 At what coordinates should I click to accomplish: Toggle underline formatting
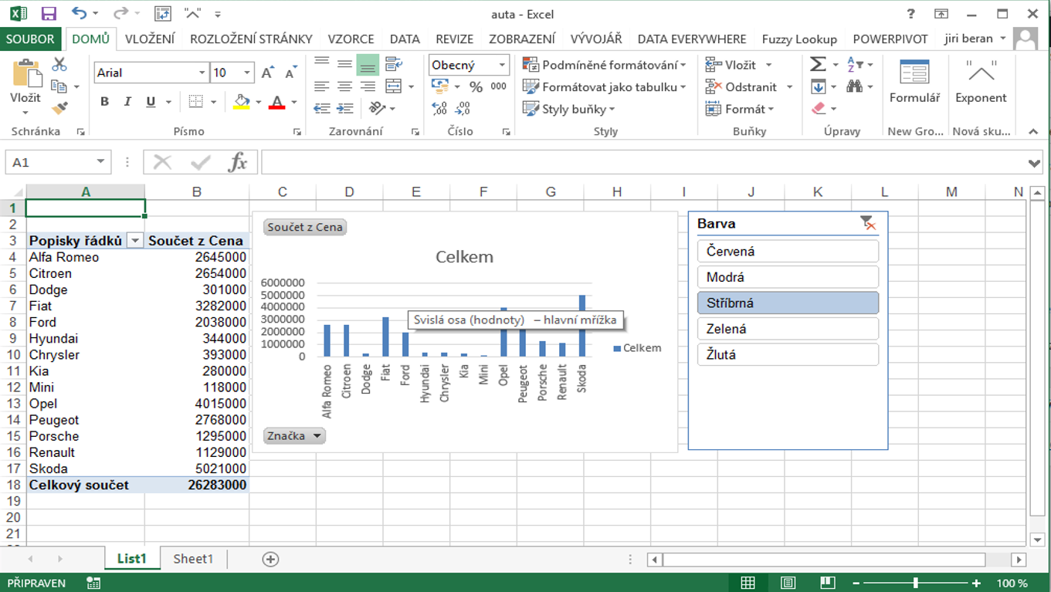click(151, 102)
